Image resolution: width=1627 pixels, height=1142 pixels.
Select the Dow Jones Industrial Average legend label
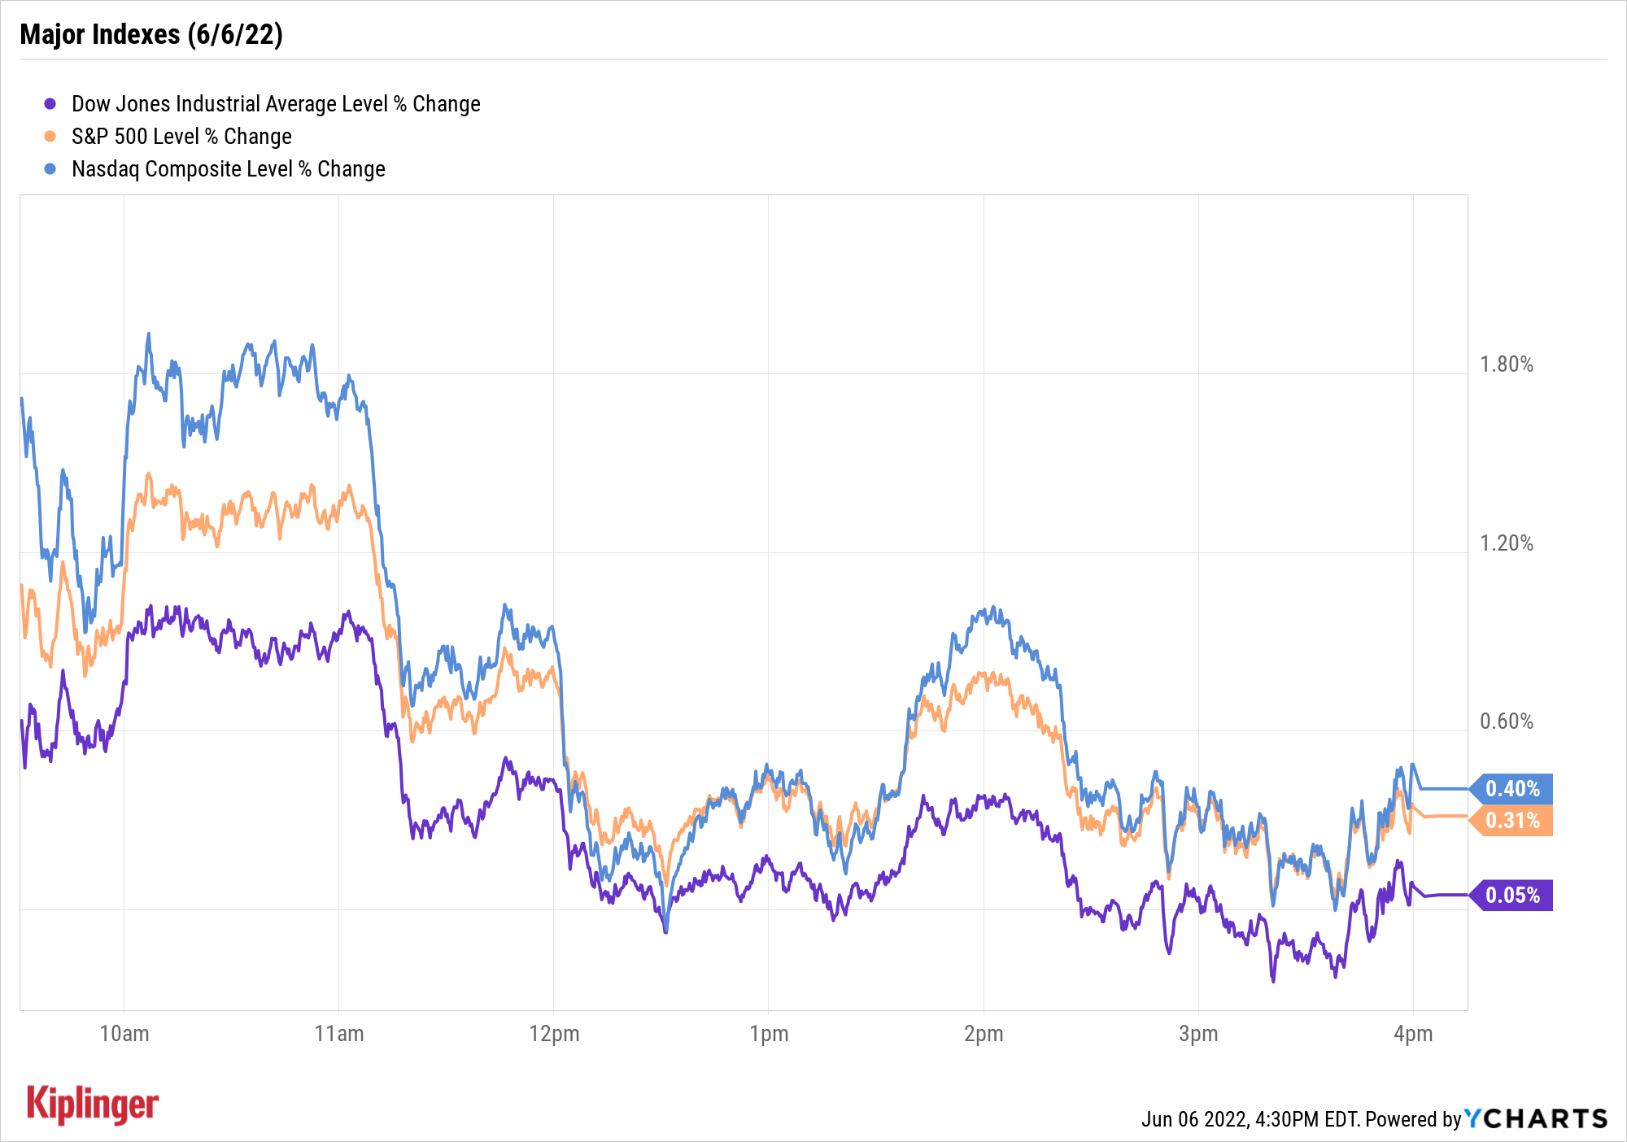[x=276, y=104]
